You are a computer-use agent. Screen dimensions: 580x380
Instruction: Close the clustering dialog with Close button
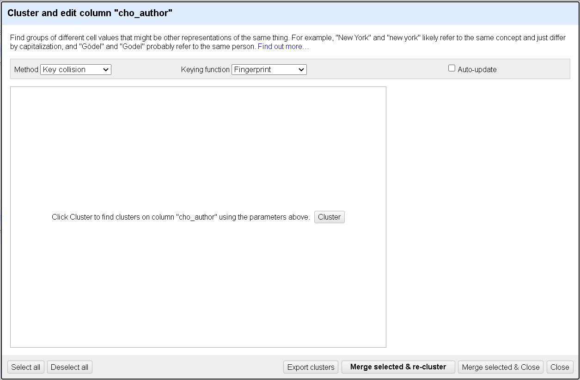click(560, 367)
